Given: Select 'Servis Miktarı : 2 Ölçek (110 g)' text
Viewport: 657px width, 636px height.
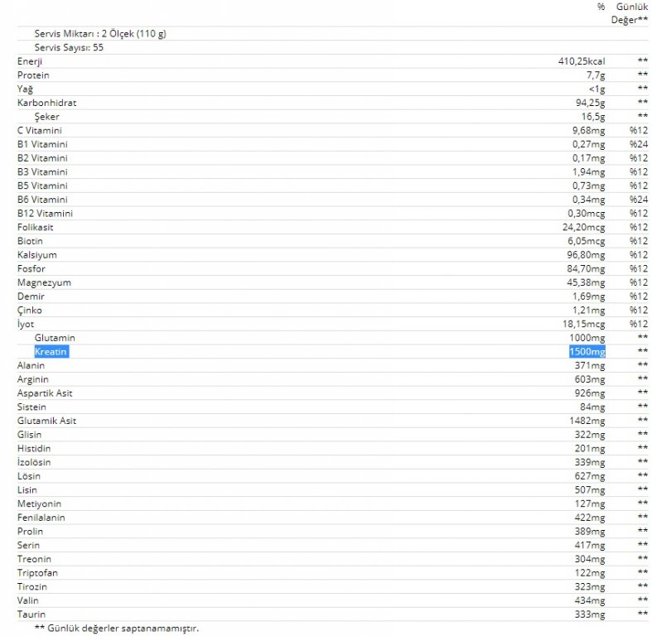Looking at the screenshot, I should 100,33.
